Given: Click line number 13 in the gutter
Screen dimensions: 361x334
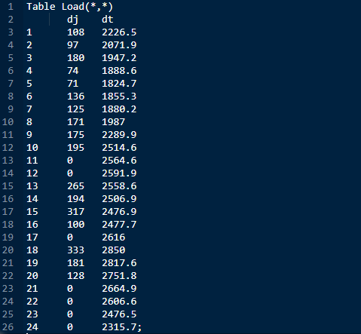Looking at the screenshot, I should click(8, 161).
